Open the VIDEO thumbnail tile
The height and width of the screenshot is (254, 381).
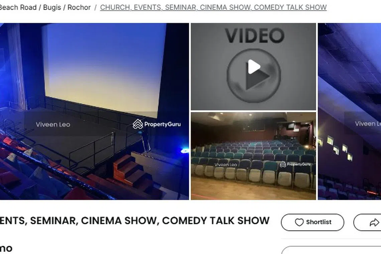pos(253,67)
